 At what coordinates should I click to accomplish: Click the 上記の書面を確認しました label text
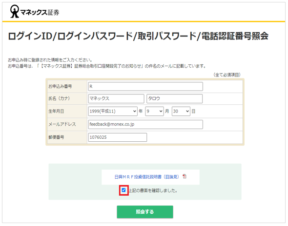(x=153, y=190)
